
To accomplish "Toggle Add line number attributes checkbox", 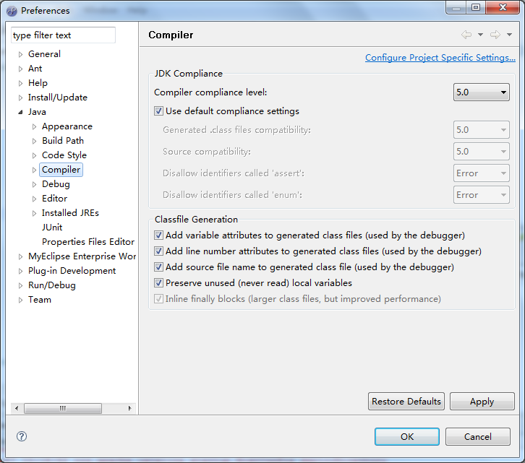I will pyautogui.click(x=158, y=251).
